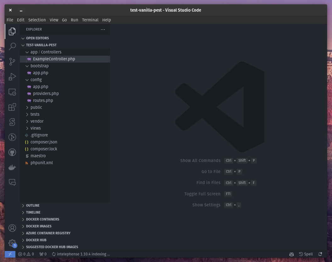Screen dimensions: 332x262
Task: Open routes.php file
Action: 65,101
